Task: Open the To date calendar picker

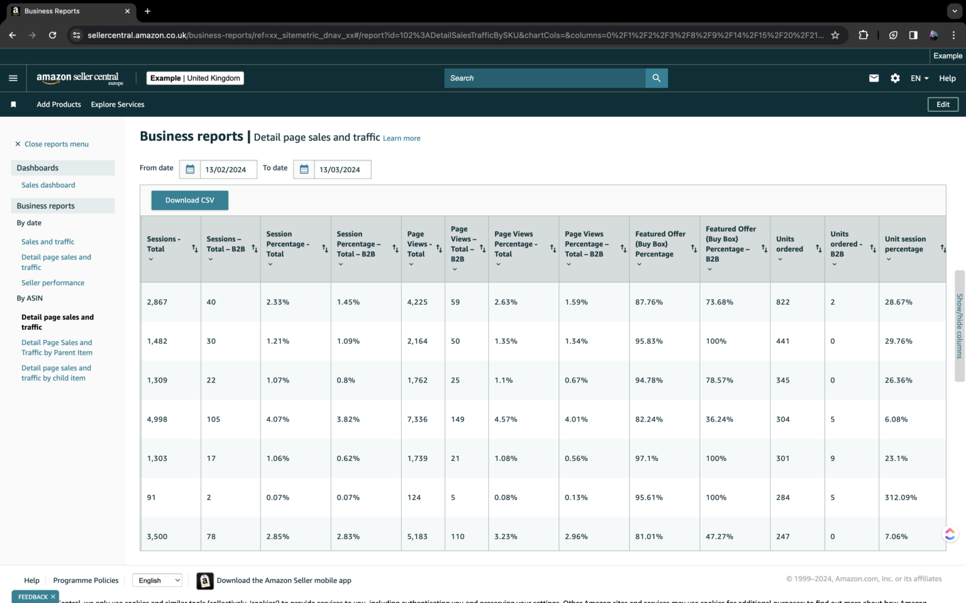Action: click(x=304, y=169)
